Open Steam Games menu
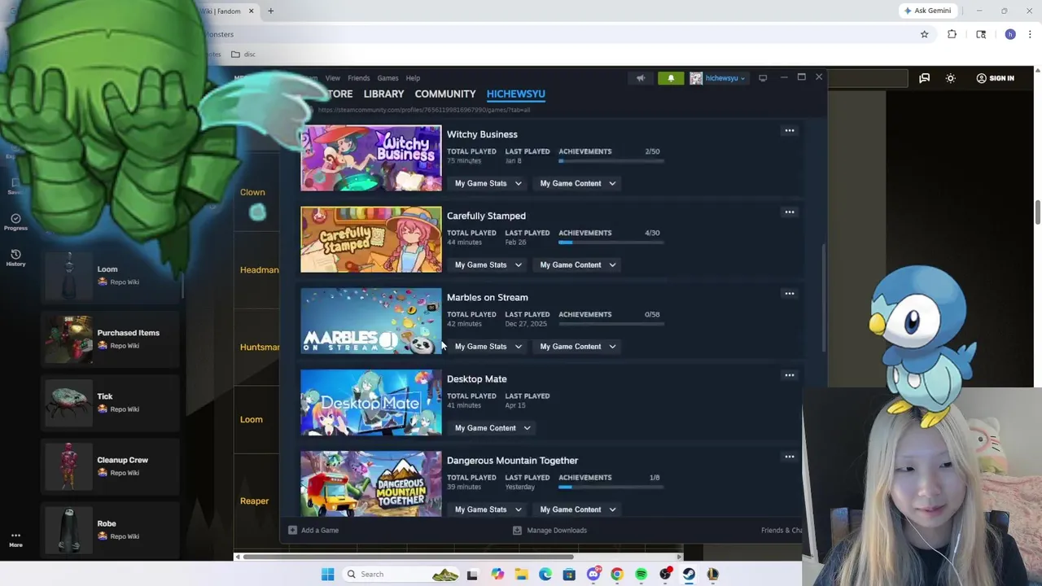This screenshot has height=586, width=1042. pos(387,78)
